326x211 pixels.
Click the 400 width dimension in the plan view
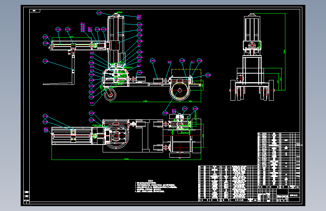tap(203, 136)
